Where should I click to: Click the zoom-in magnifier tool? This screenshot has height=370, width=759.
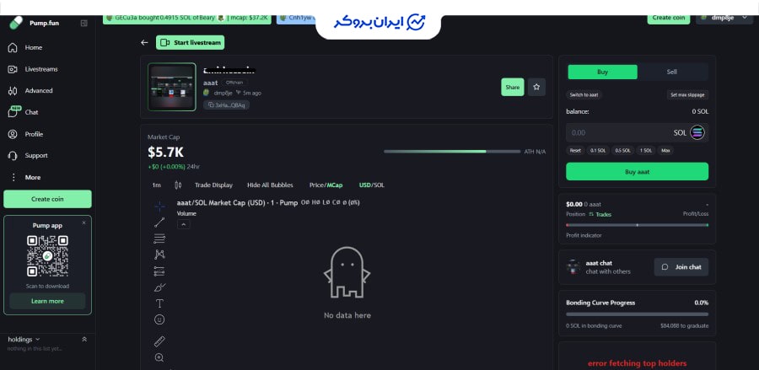(x=159, y=357)
